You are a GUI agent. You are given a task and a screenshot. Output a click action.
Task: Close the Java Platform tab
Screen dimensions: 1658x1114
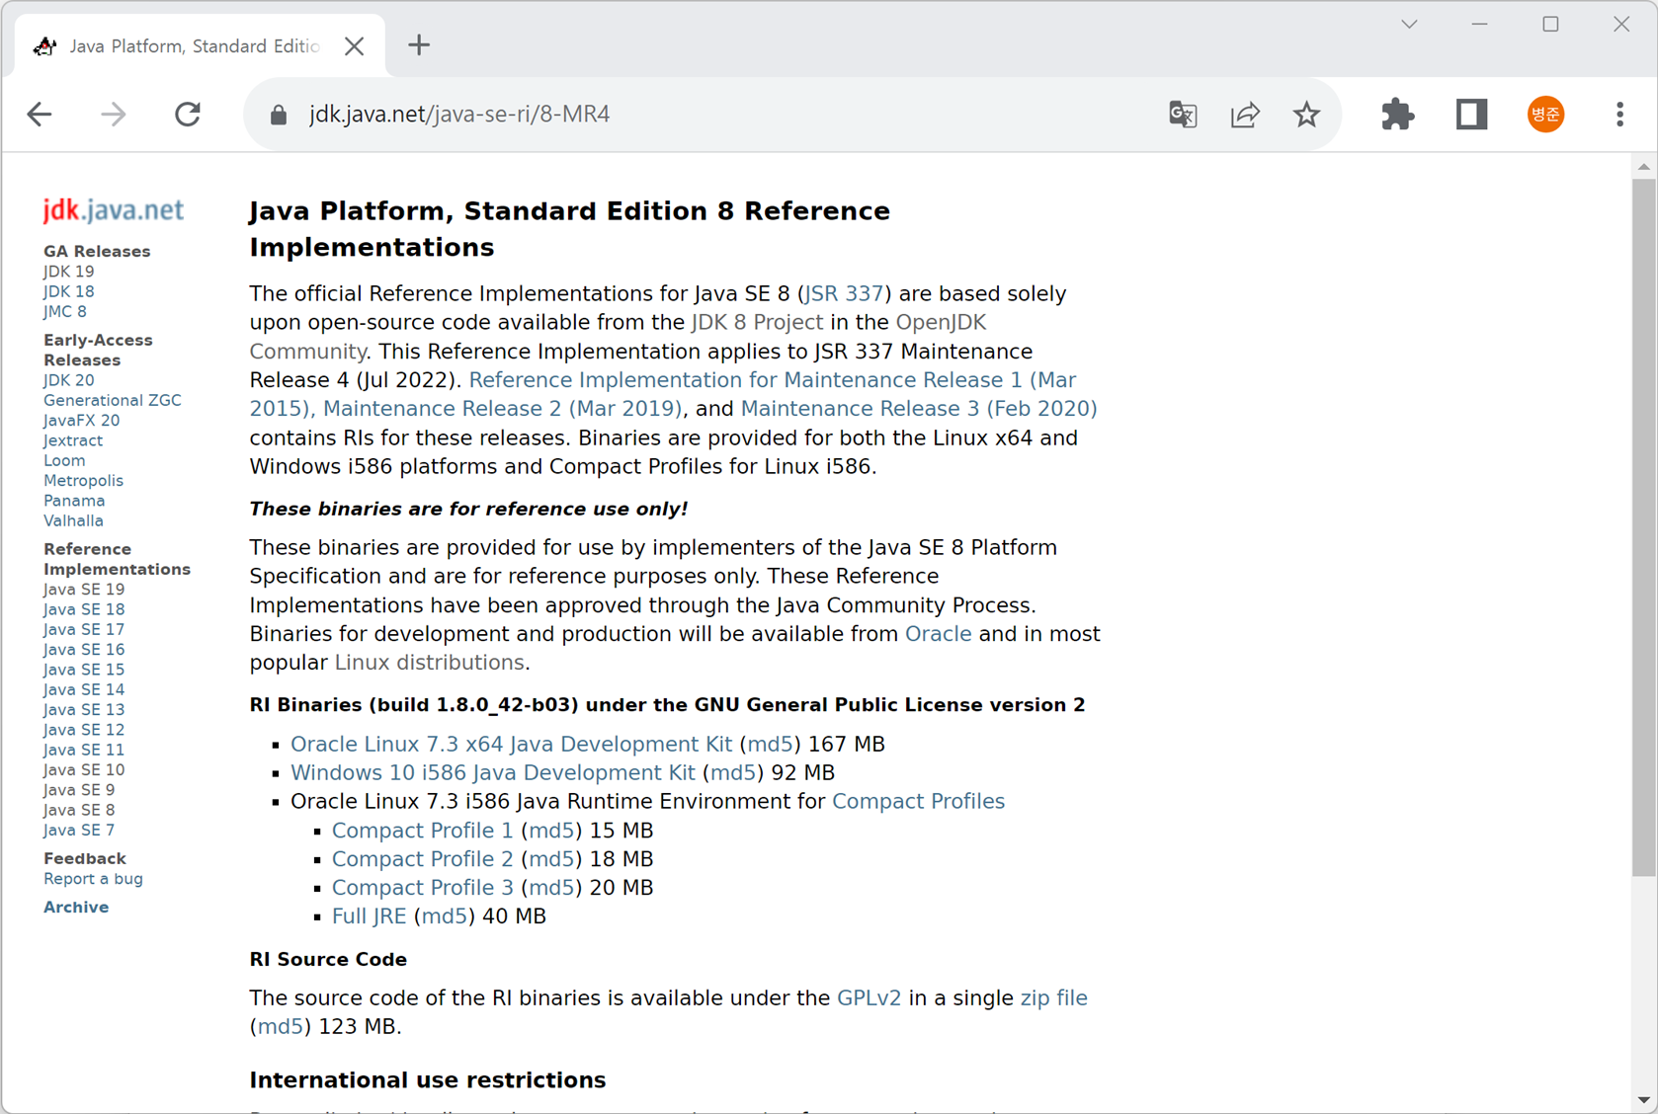354,46
